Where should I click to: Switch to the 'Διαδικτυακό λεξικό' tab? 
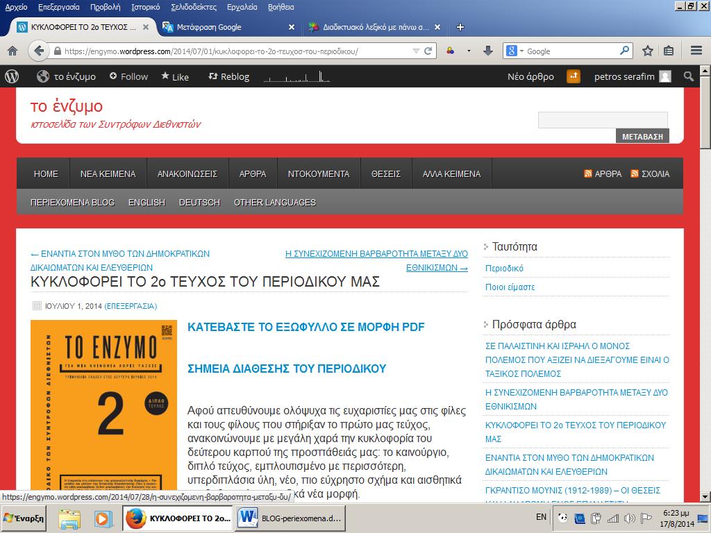pyautogui.click(x=376, y=27)
